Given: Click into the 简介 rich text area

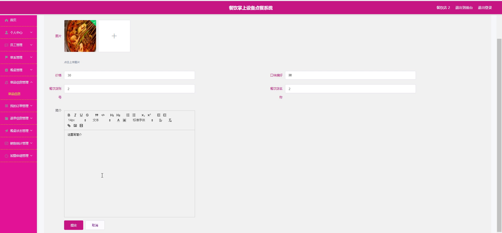Looking at the screenshot, I should (x=130, y=174).
